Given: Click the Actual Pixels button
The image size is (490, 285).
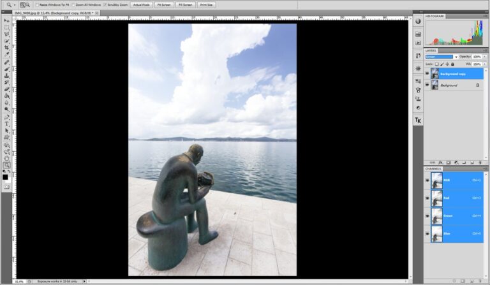Looking at the screenshot, I should coord(141,5).
